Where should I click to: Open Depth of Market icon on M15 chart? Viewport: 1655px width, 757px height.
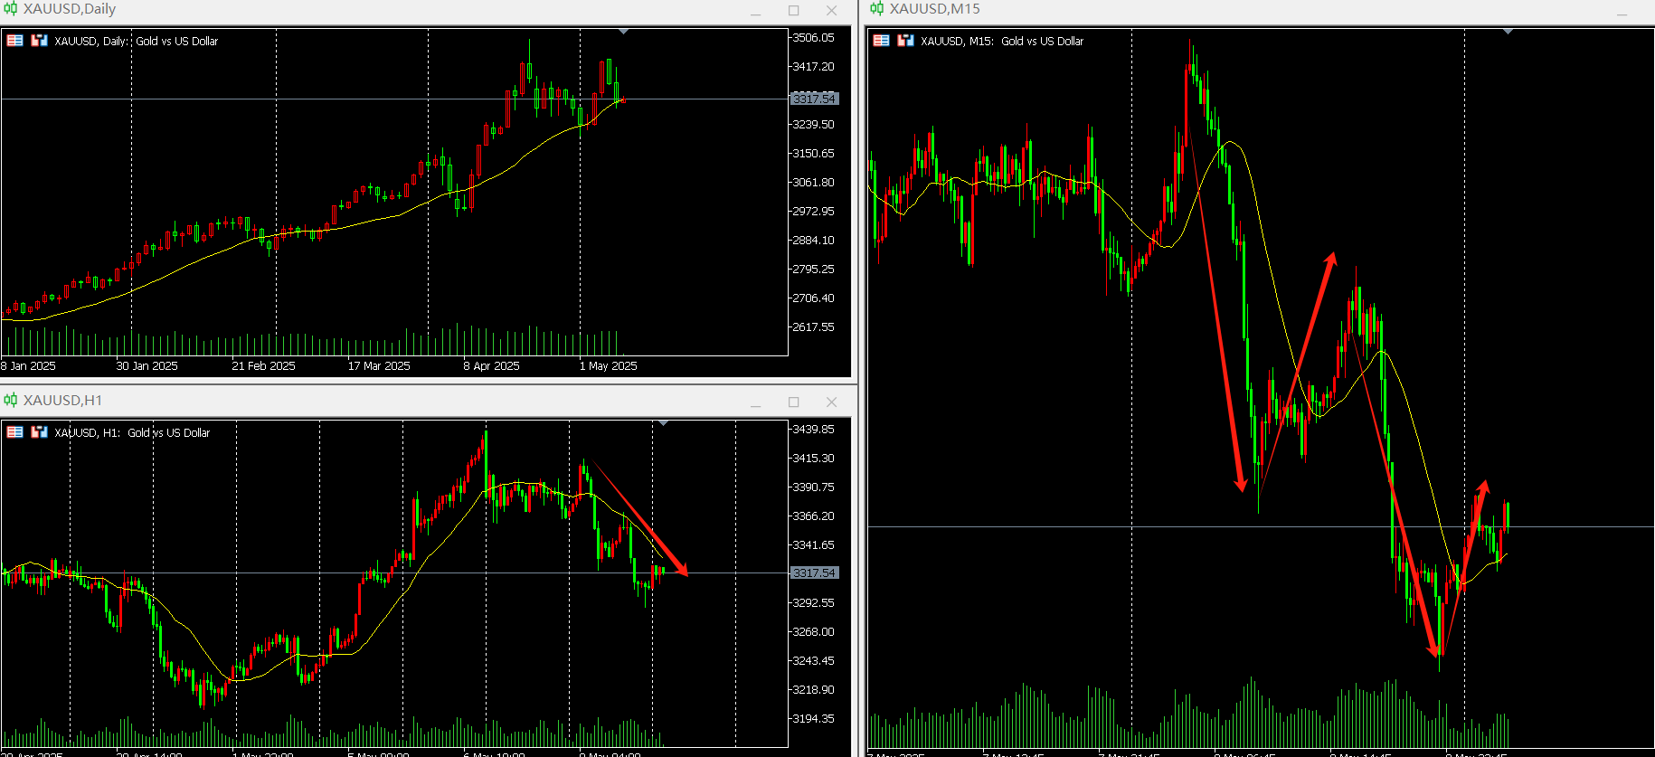pyautogui.click(x=905, y=41)
